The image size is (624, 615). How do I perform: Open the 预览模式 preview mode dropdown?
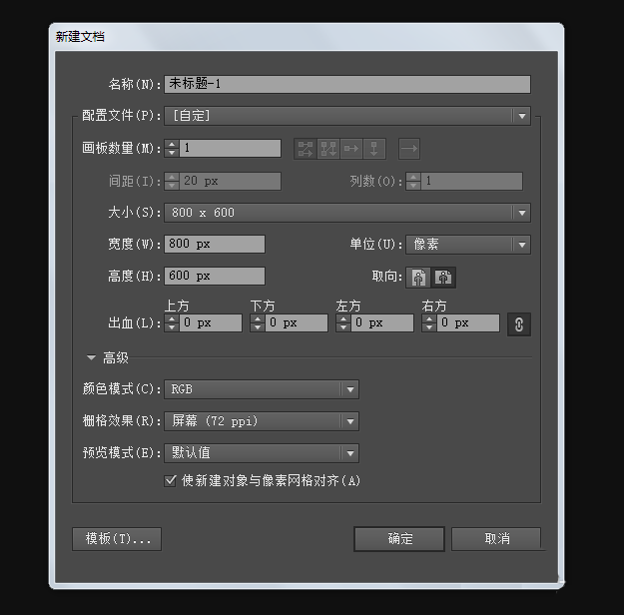(x=262, y=453)
